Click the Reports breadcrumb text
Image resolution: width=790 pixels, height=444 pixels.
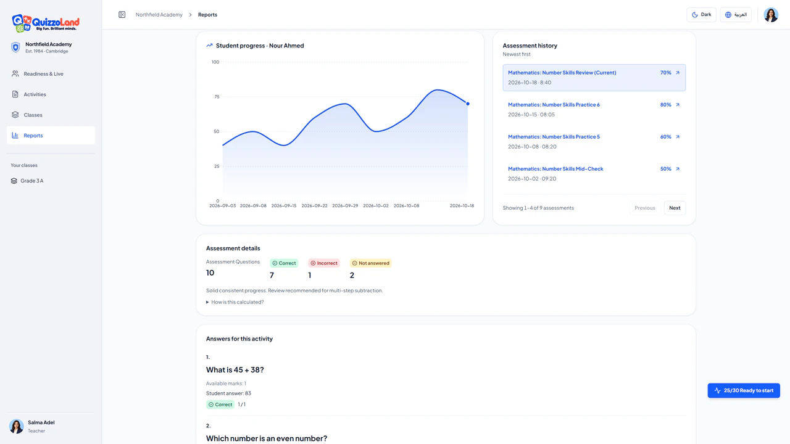(x=207, y=15)
